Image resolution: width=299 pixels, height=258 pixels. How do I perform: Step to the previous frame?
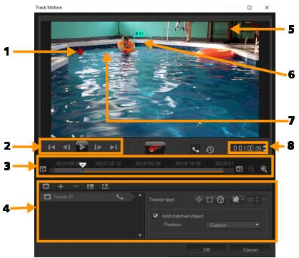pos(66,148)
